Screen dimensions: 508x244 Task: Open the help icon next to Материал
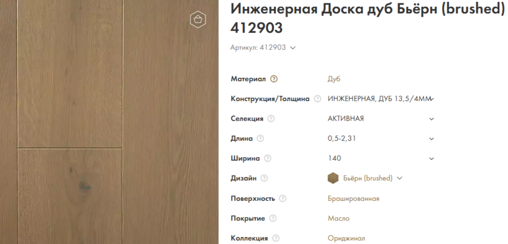(274, 79)
